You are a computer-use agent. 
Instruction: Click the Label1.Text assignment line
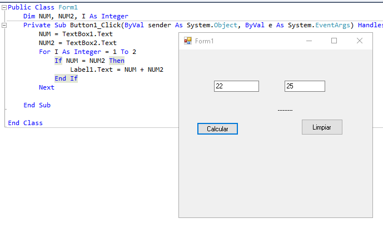pos(117,70)
